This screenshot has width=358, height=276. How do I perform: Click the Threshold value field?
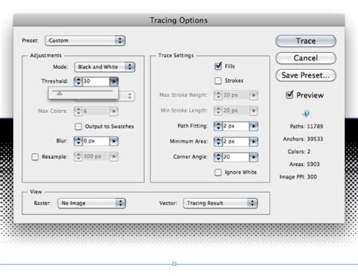(x=96, y=81)
